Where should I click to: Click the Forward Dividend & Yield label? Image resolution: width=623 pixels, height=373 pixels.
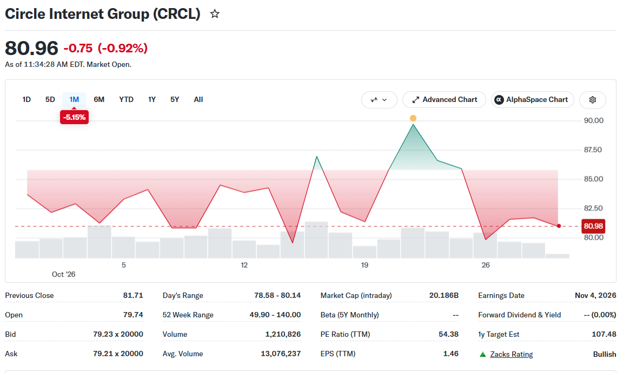(519, 315)
